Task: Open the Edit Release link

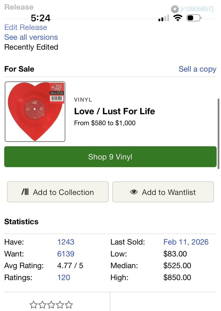Action: pos(26,27)
